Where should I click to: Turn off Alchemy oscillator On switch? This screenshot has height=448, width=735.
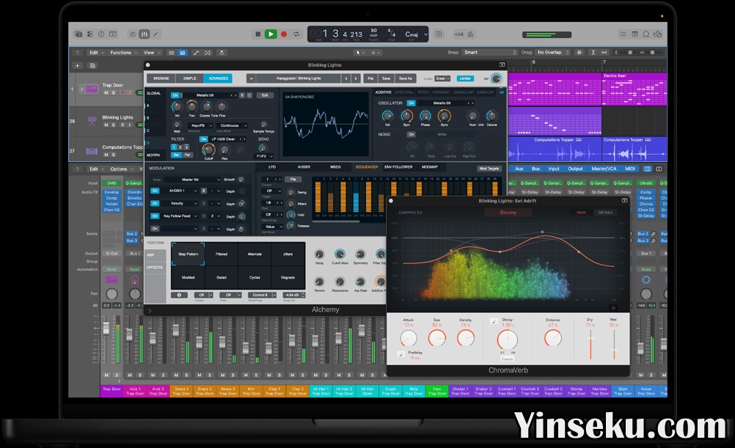pos(411,103)
